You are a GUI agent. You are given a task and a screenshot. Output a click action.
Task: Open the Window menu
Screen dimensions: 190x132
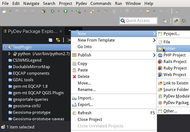(x=133, y=4)
